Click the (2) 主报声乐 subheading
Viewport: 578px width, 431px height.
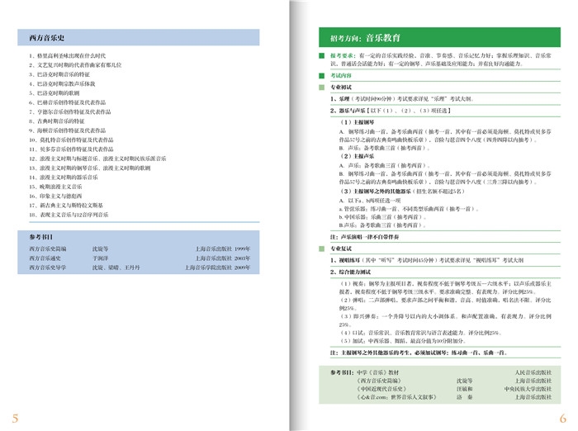click(x=351, y=154)
